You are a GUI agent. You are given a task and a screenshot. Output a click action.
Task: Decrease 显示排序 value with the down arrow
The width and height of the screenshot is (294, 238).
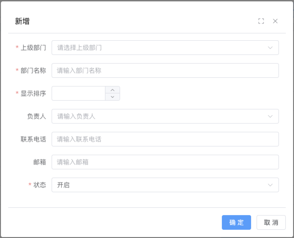[x=112, y=97]
